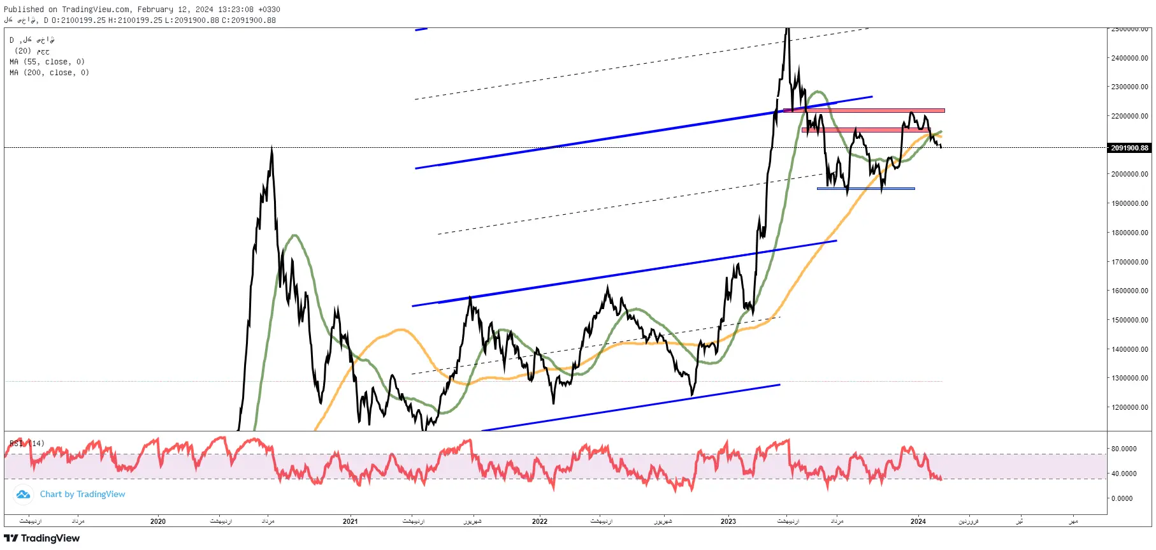Click the TradingView logo at bottom left
Image resolution: width=1156 pixels, height=550 pixels.
click(42, 539)
